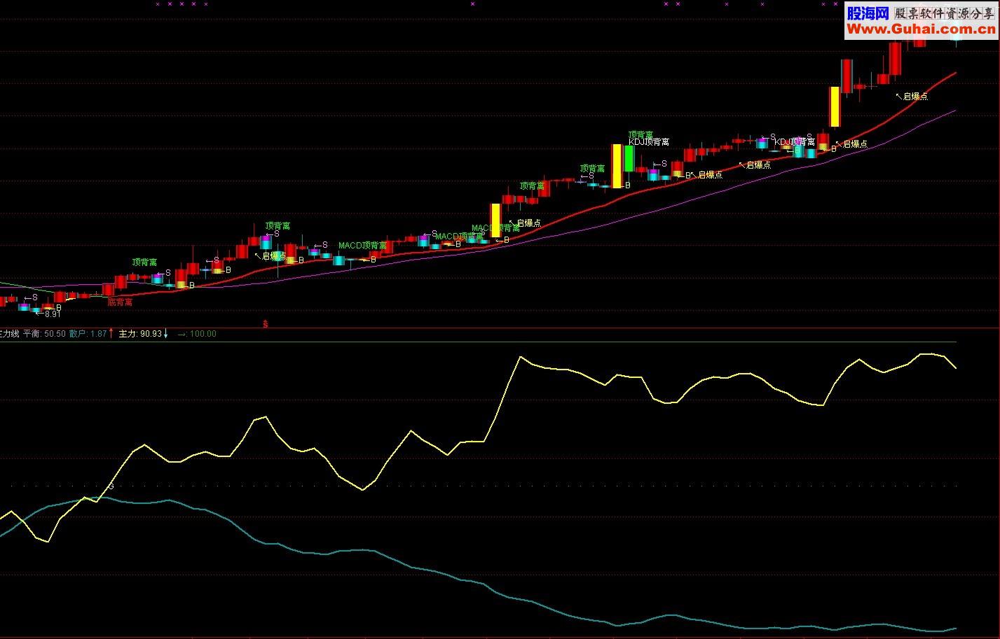Click the →: 100.00 indicator value
The height and width of the screenshot is (639, 1000).
197,334
